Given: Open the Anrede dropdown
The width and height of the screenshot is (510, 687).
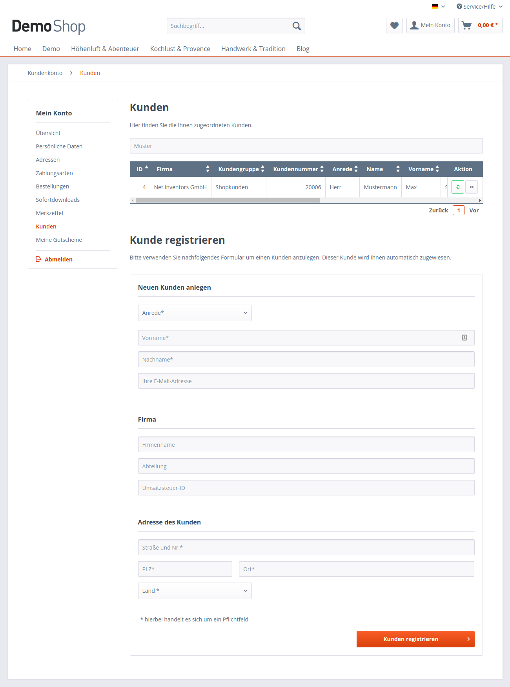Looking at the screenshot, I should pyautogui.click(x=195, y=313).
